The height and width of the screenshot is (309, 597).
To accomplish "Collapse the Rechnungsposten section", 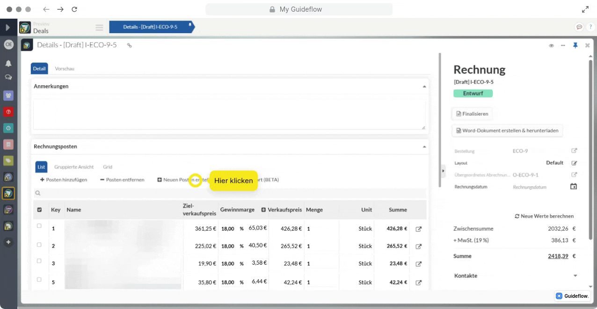I will coord(424,147).
